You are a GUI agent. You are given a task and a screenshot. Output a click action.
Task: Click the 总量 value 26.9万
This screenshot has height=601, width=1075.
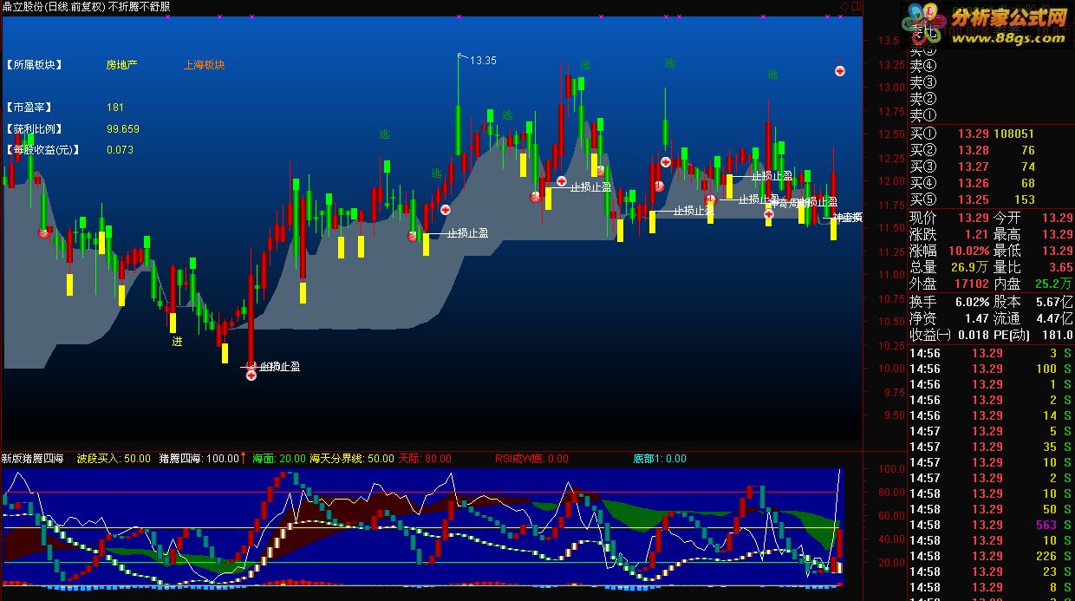coord(970,268)
